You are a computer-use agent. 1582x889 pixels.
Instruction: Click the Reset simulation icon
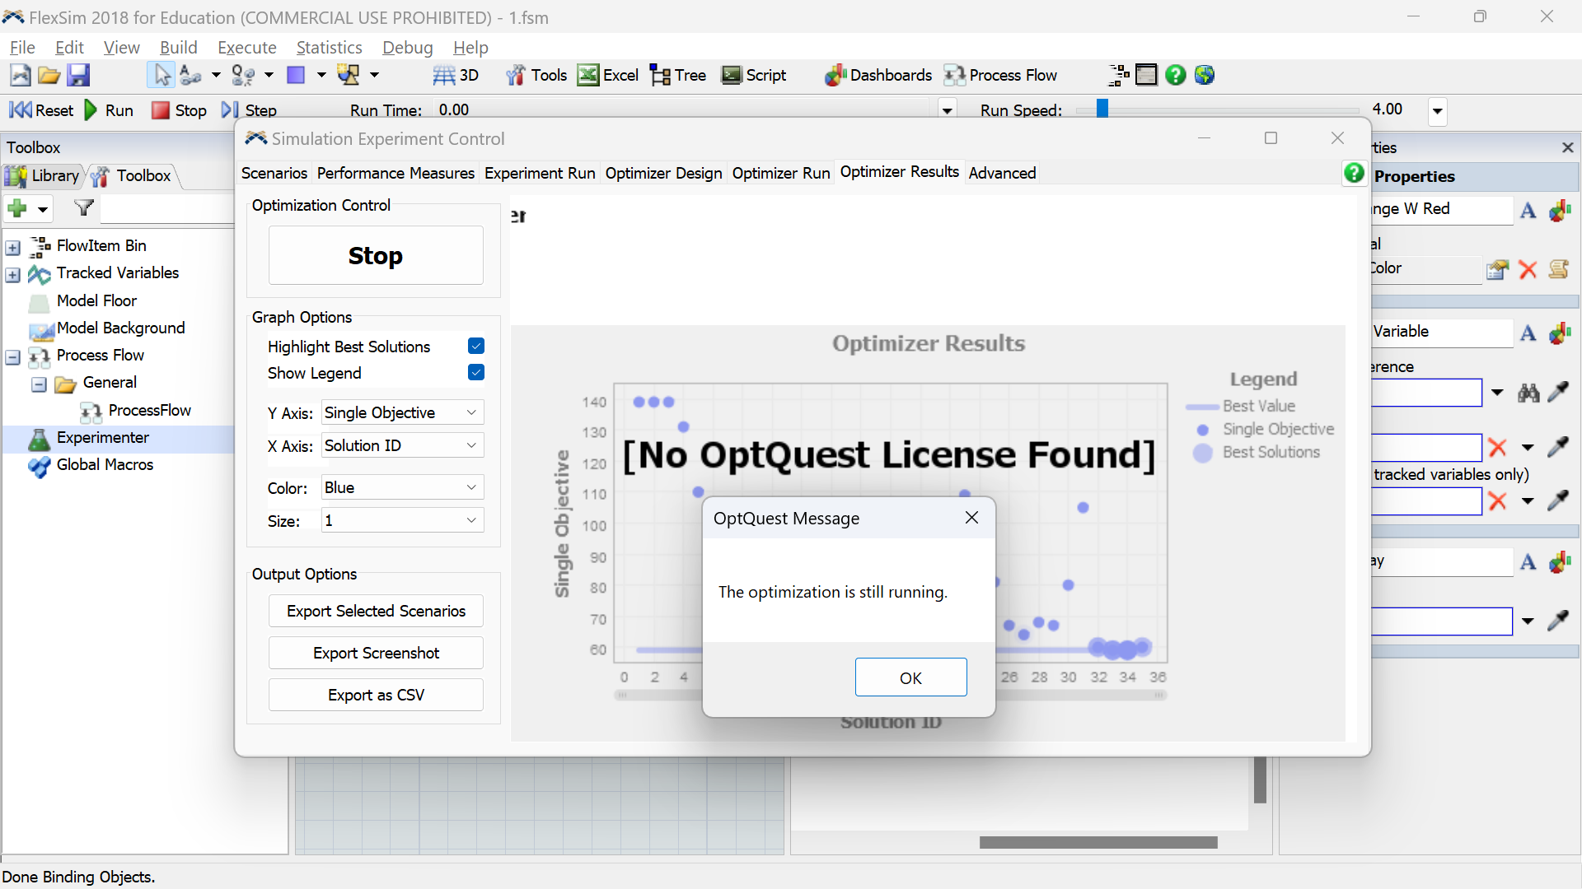click(x=21, y=109)
